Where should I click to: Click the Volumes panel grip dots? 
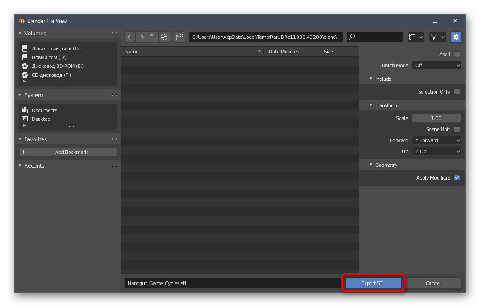114,33
